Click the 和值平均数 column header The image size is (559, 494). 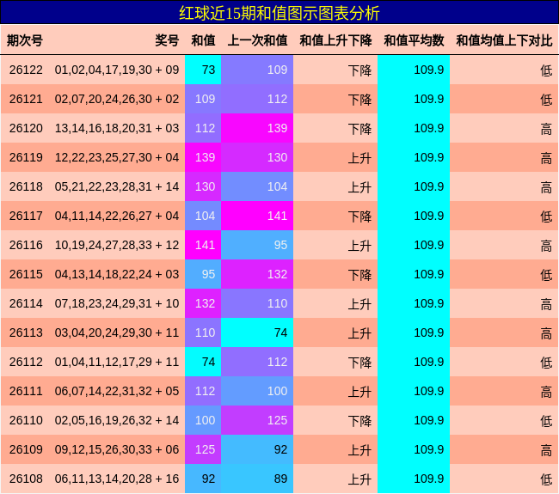click(414, 40)
